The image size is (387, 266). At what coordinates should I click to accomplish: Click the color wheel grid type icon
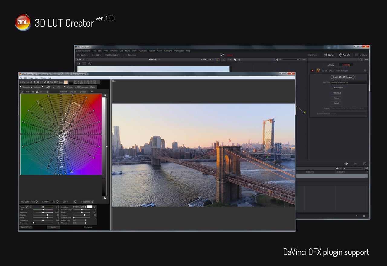37,92
